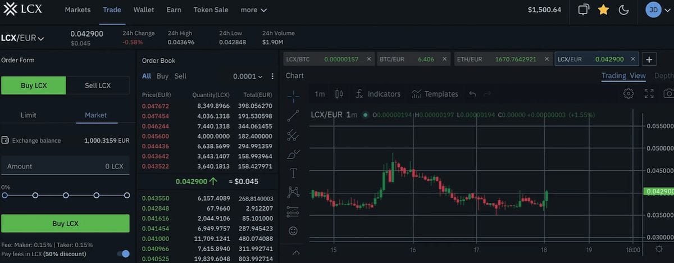Screen dimensions: 674x263
Task: Redo last chart action
Action: 488,94
